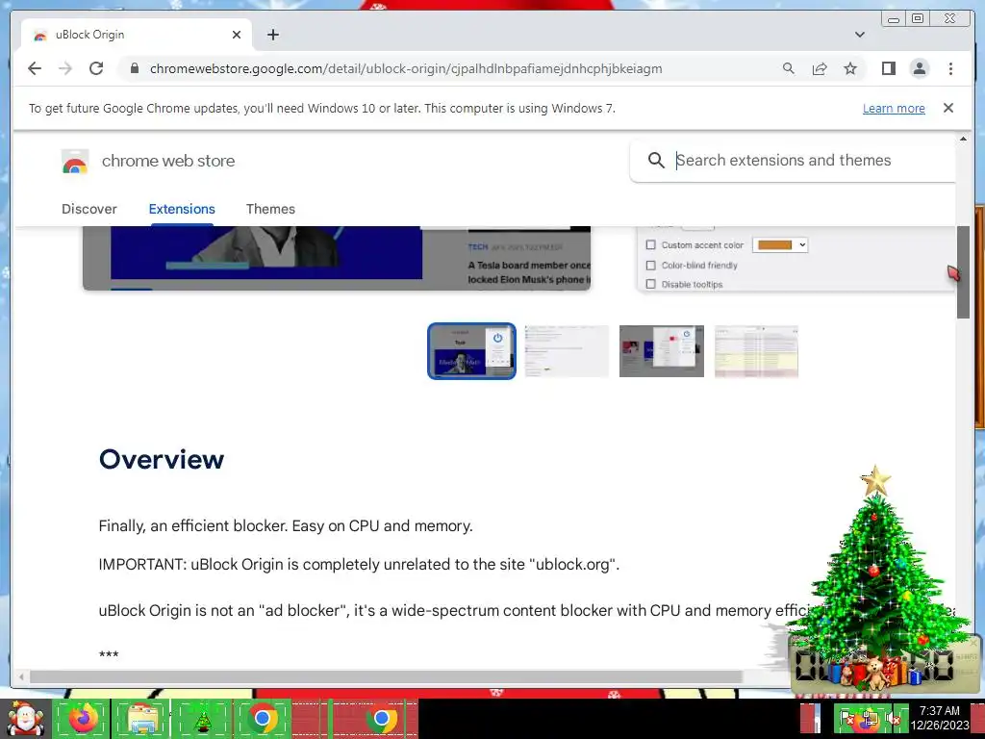Click the search magnifier icon

point(656,161)
